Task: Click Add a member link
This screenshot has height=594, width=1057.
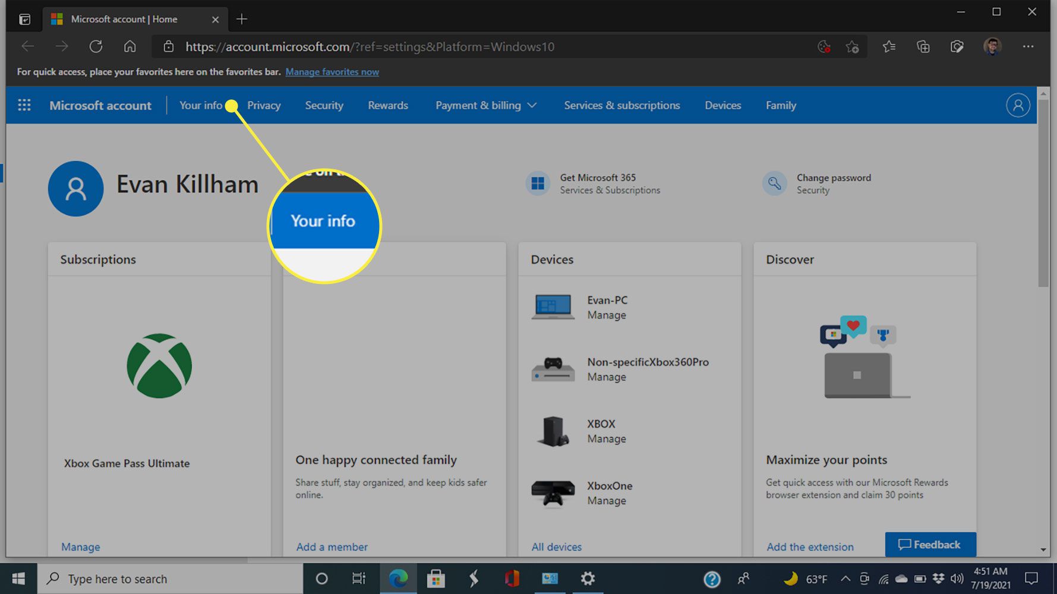Action: 332,547
